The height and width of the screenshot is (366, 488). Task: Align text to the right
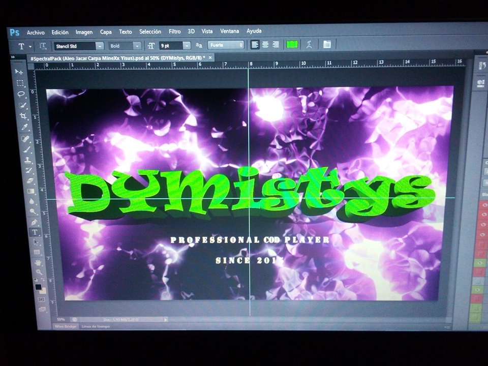(276, 45)
